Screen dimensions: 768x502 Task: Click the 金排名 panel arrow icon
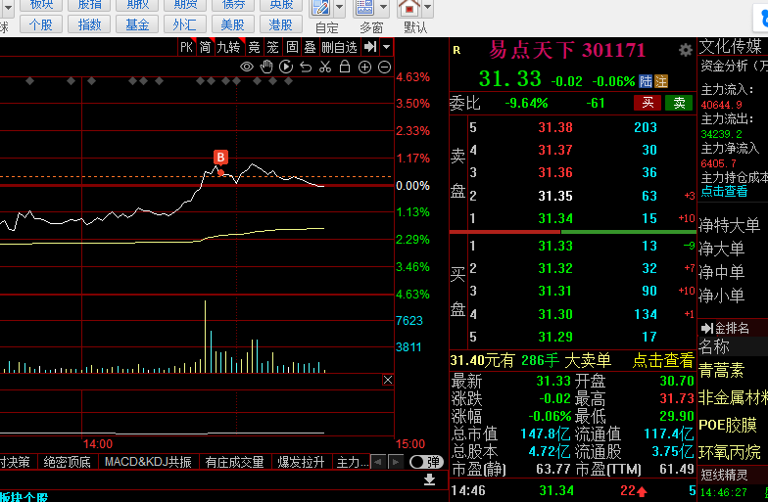tap(707, 329)
